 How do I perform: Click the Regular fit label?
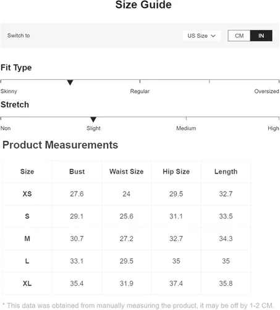[140, 91]
